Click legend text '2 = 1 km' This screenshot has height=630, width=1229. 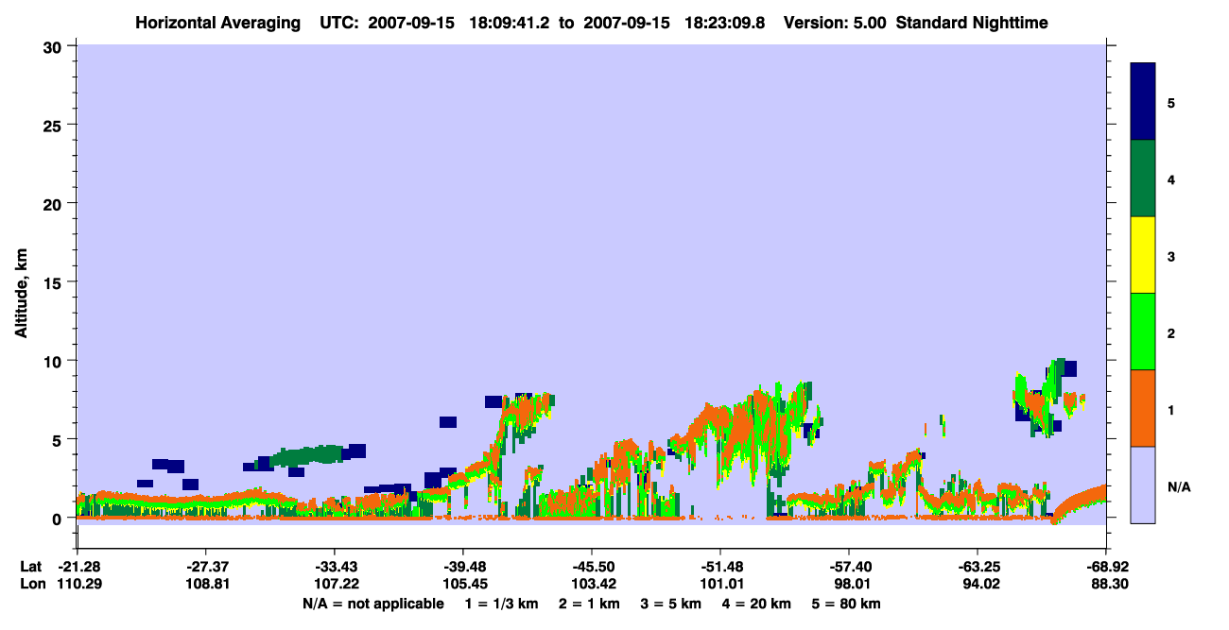589,604
